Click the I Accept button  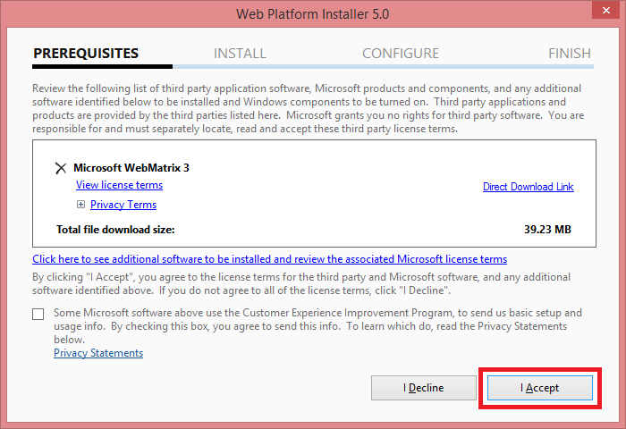pos(540,388)
